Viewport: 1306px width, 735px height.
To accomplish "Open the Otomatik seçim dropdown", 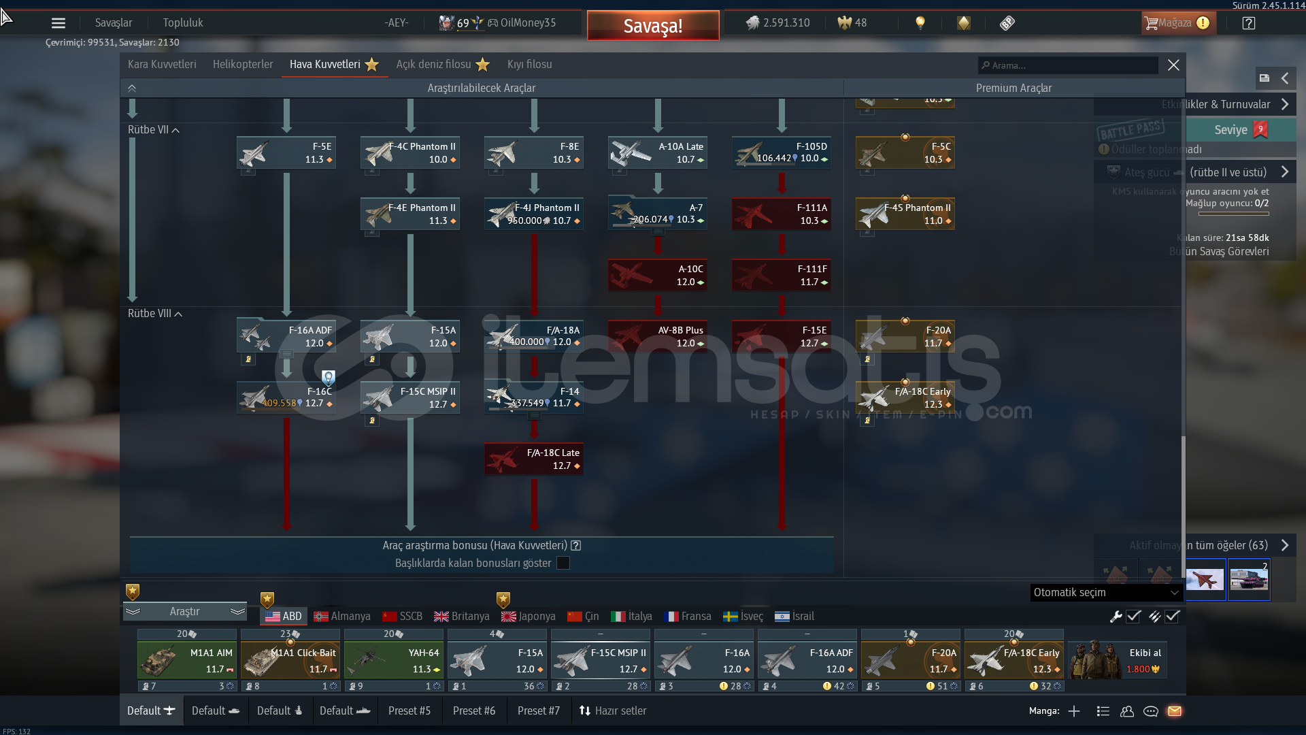I will (1106, 593).
